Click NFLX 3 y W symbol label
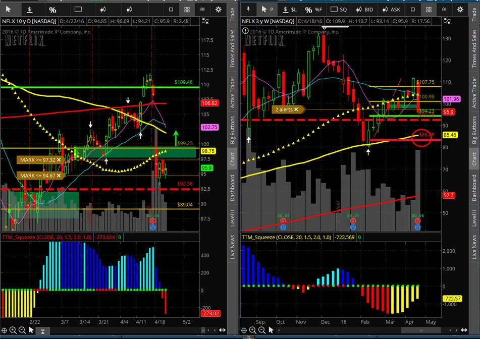Screen dimensions: 480x339 pyautogui.click(x=268, y=21)
